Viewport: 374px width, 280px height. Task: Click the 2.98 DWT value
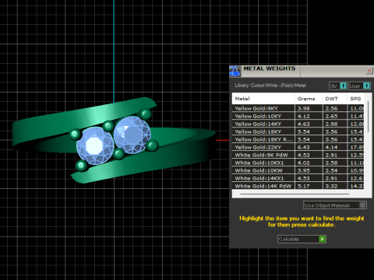(331, 124)
